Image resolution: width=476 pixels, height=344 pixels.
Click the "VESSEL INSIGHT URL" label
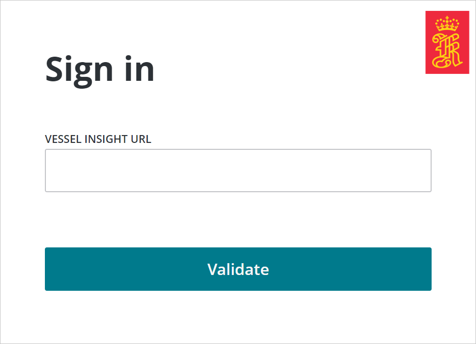[98, 139]
